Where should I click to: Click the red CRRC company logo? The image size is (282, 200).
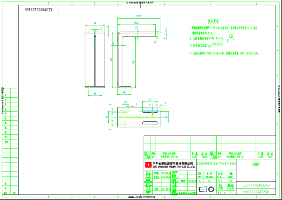(148, 165)
